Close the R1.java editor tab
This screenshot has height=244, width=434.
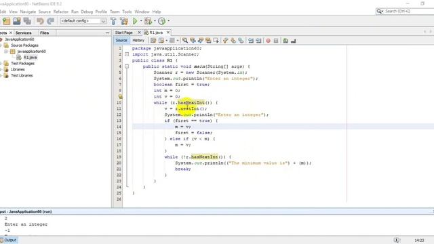168,33
